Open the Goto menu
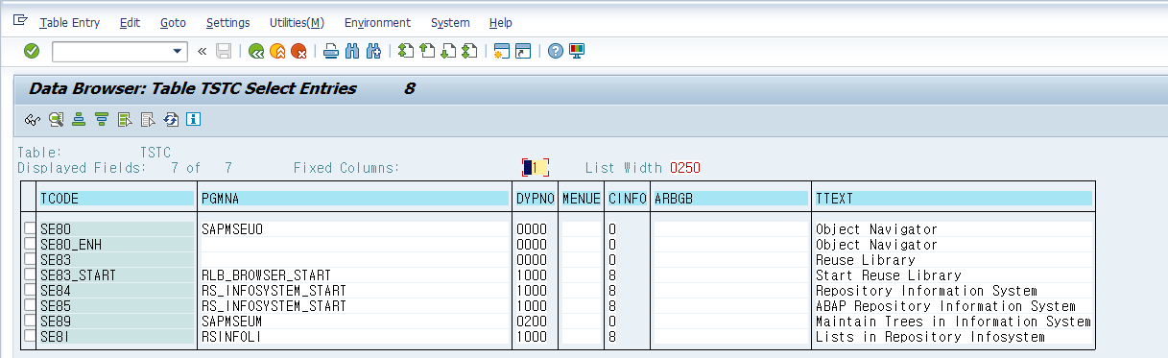Image resolution: width=1168 pixels, height=358 pixels. point(174,22)
